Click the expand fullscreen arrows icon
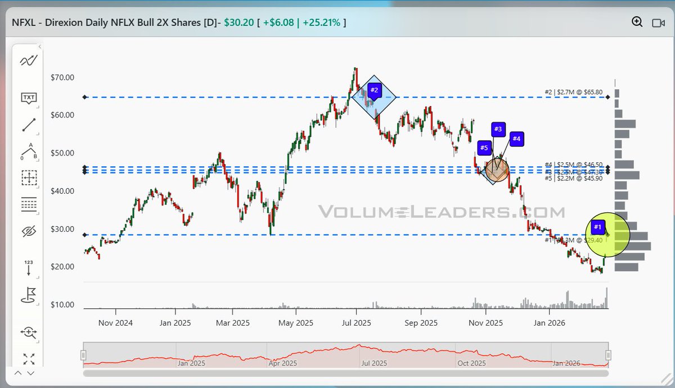The image size is (675, 388). pos(29,358)
